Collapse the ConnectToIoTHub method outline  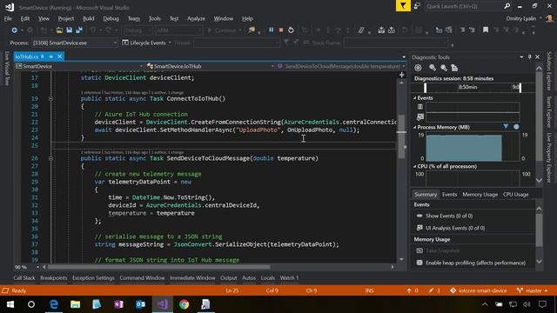[x=50, y=98]
